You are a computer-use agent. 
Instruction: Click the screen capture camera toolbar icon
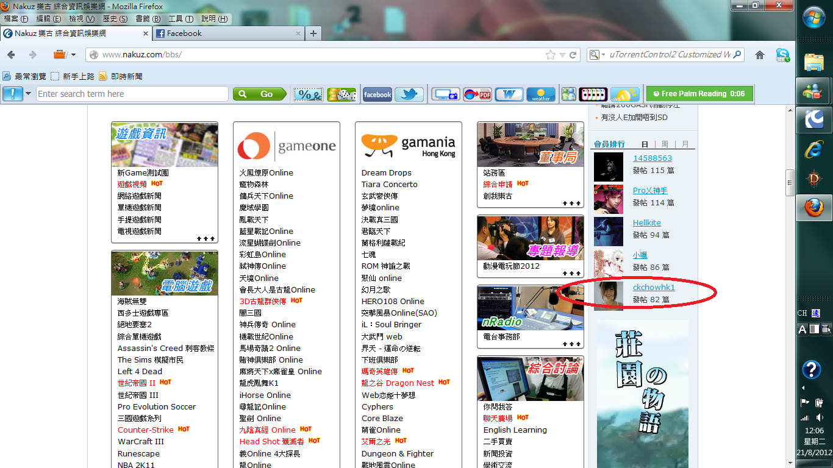(x=446, y=94)
